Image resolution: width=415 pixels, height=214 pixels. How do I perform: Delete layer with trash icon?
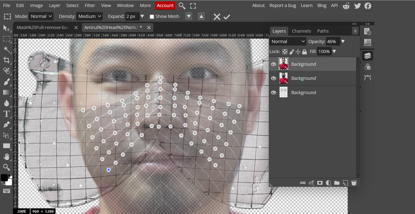pyautogui.click(x=354, y=183)
